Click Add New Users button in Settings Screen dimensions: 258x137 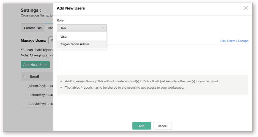pyautogui.click(x=35, y=65)
